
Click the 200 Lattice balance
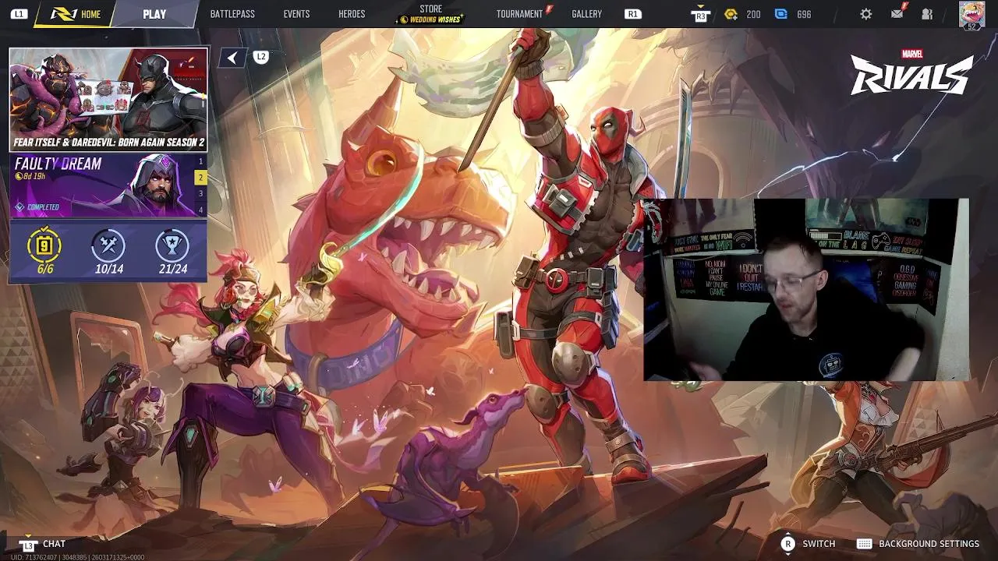753,14
